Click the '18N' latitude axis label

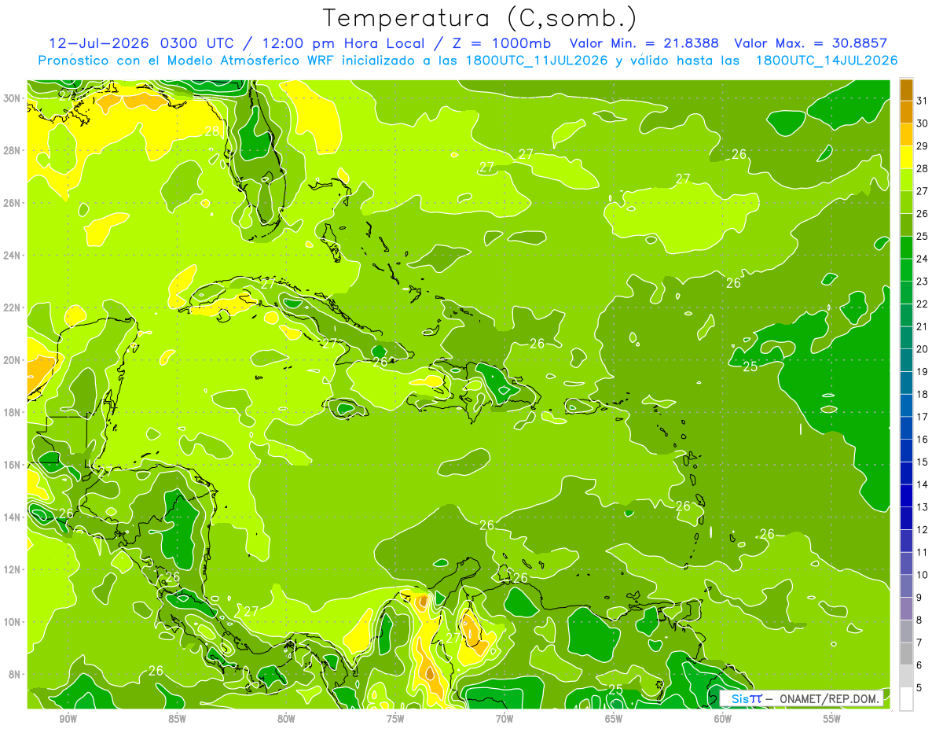12,412
